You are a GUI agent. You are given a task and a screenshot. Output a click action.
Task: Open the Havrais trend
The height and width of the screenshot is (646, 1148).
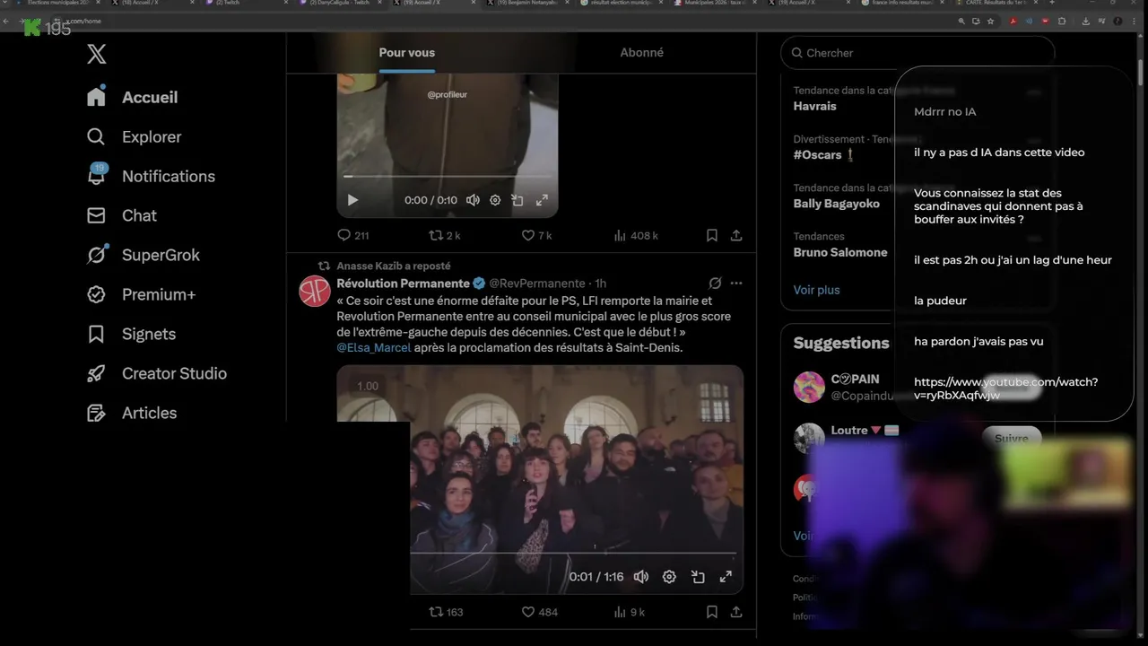pyautogui.click(x=814, y=106)
